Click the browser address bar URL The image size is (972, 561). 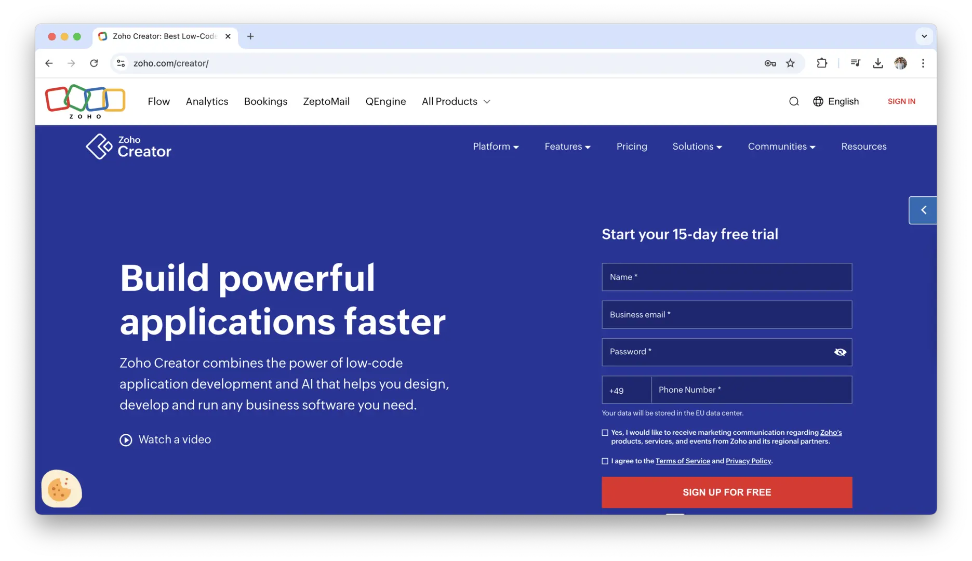click(x=171, y=63)
